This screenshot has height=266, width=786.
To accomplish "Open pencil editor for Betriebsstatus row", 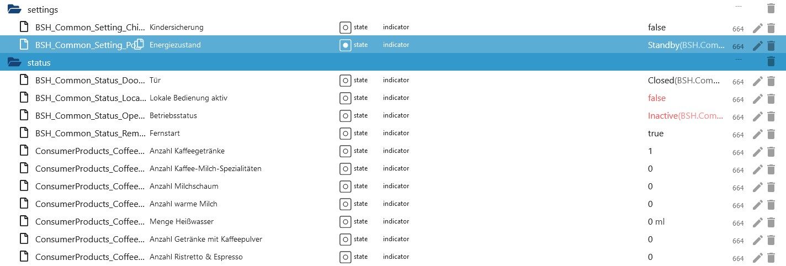I will click(x=757, y=116).
